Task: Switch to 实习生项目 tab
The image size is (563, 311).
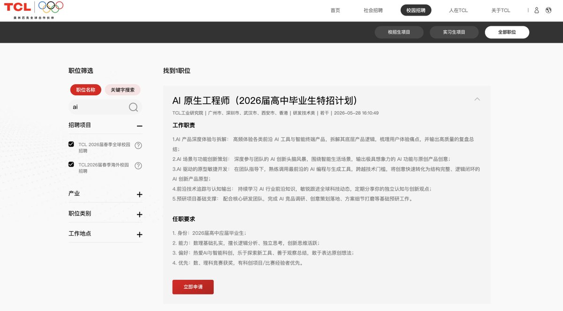Action: pos(454,32)
